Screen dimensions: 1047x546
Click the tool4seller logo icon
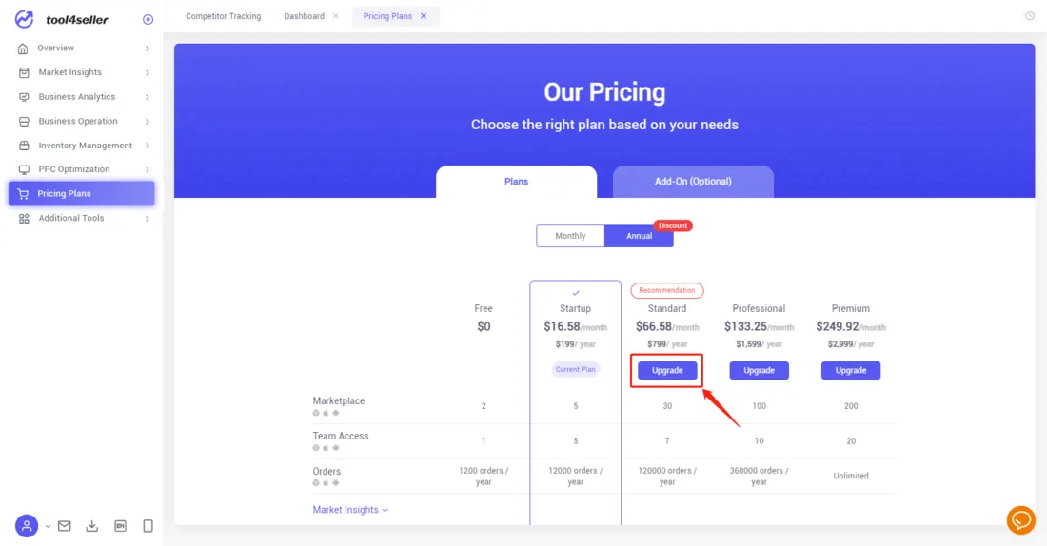24,19
